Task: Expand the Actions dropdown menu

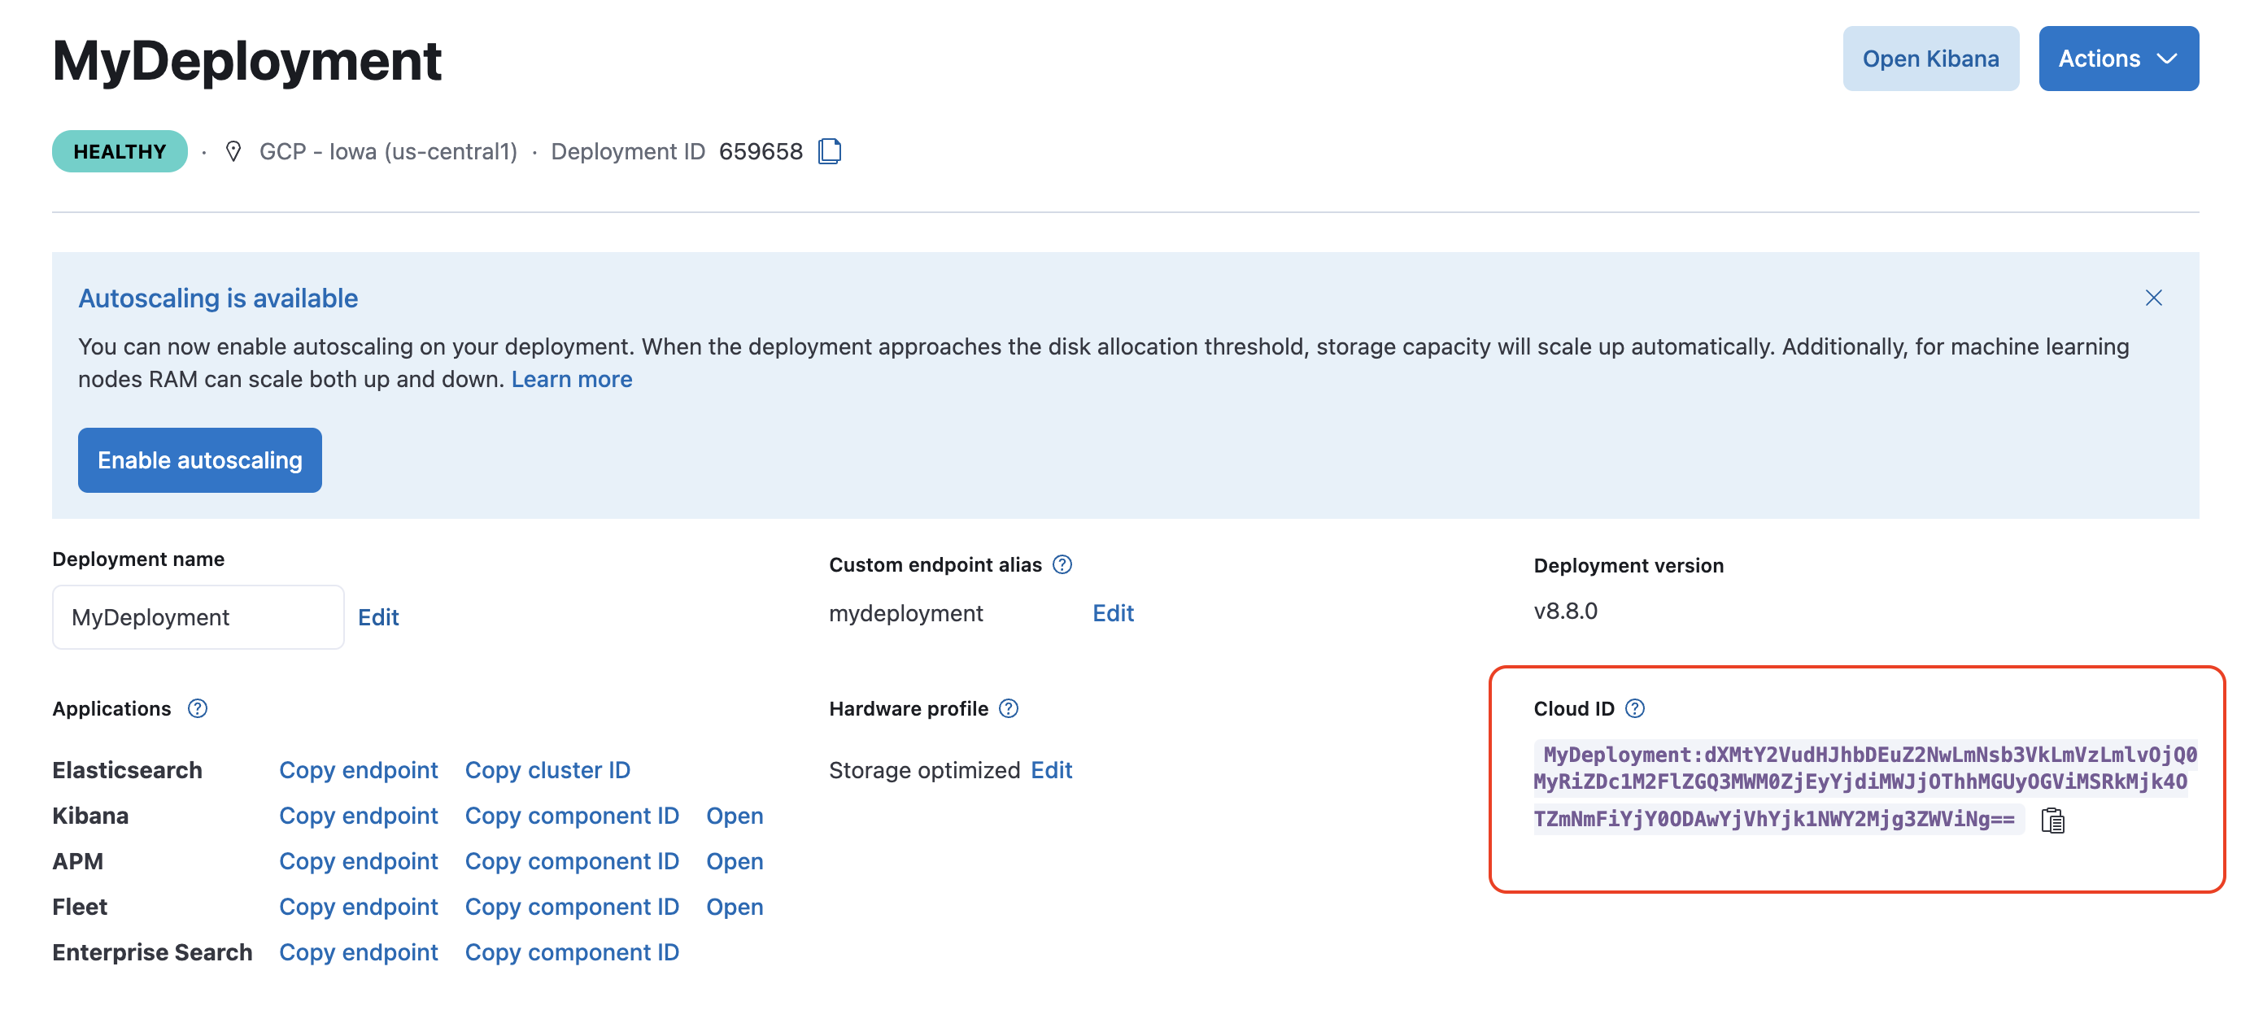Action: [x=2117, y=58]
